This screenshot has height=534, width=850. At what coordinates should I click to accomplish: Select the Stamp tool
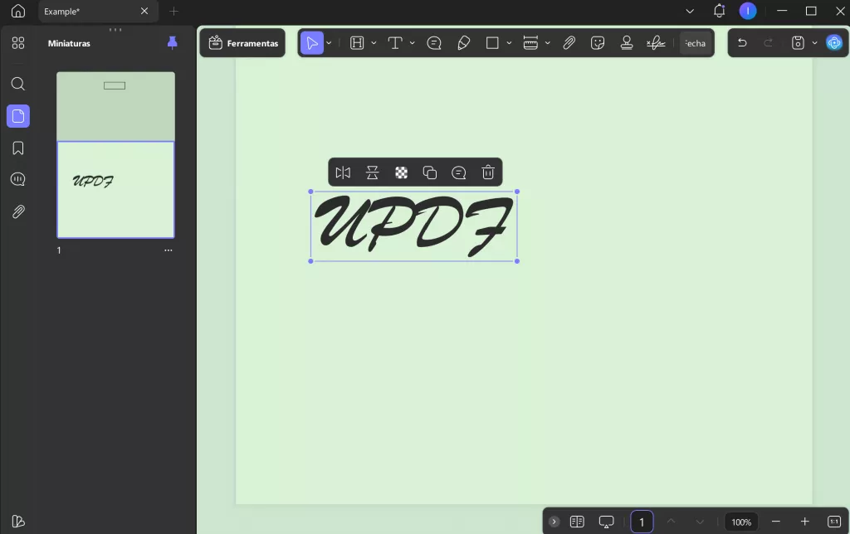[x=627, y=43]
